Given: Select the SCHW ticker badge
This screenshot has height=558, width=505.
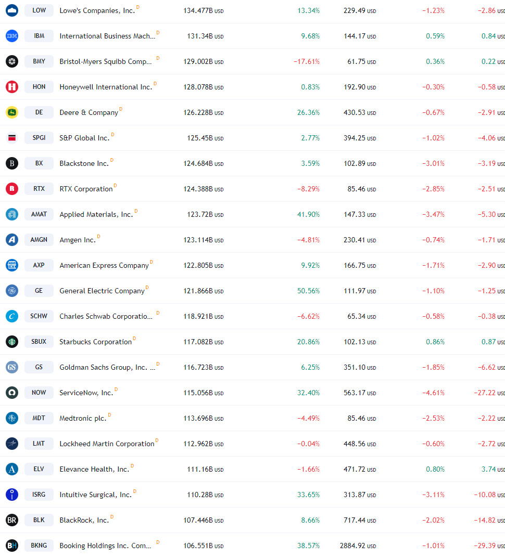Looking at the screenshot, I should pyautogui.click(x=39, y=316).
